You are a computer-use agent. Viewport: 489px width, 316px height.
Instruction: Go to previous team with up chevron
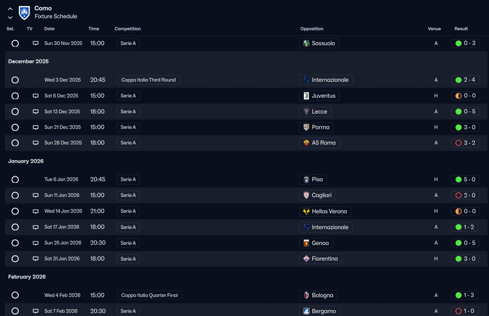click(10, 9)
